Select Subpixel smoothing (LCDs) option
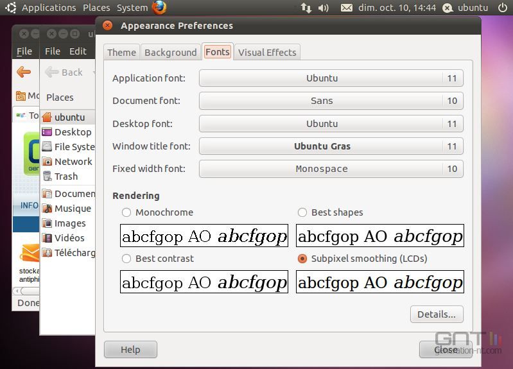Screen dimensions: 513x369 [x=363, y=259]
